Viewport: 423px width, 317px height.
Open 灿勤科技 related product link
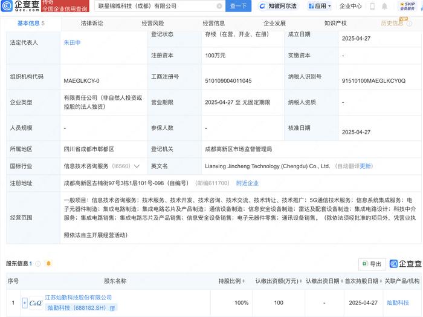click(x=398, y=302)
